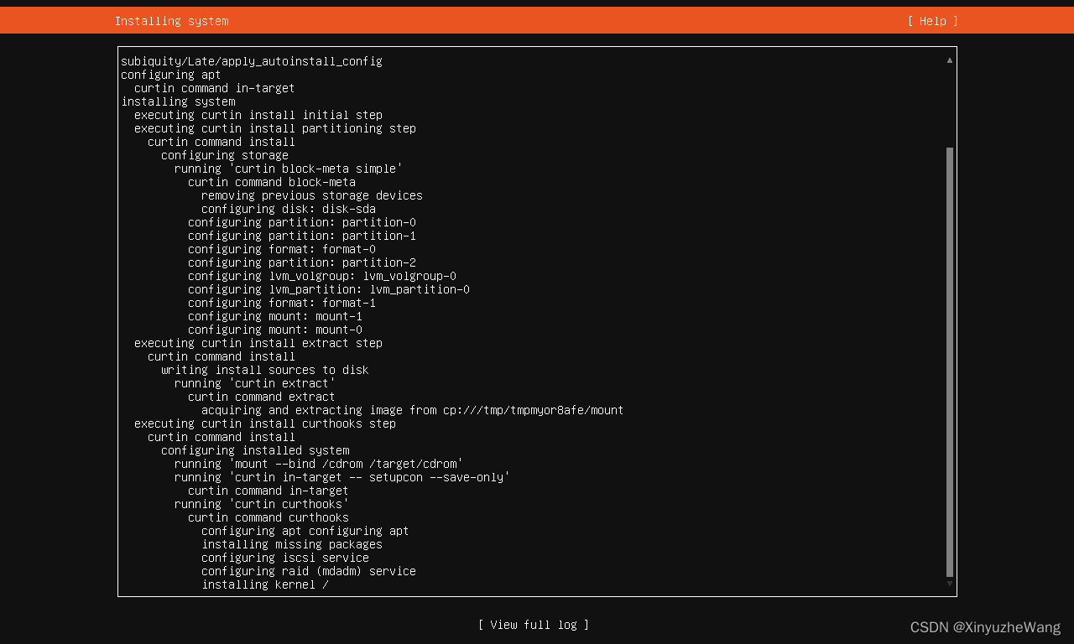
Task: Click the Installing system header title
Action: [171, 21]
